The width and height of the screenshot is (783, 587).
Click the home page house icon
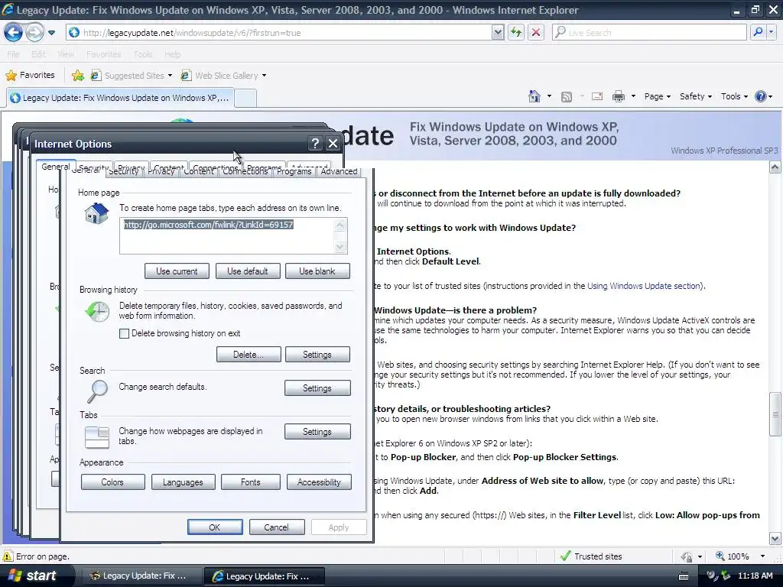click(97, 214)
